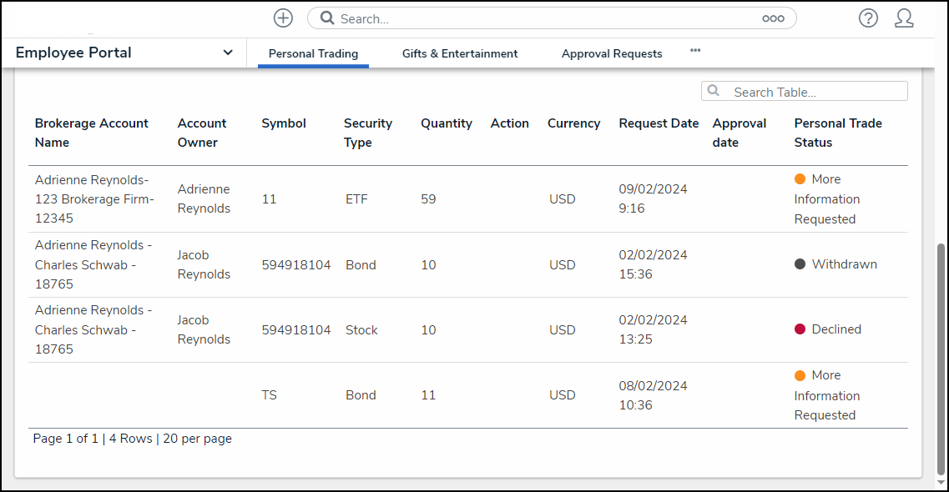This screenshot has width=949, height=492.
Task: Open the overflow menu next to Approval Requests
Action: tap(695, 50)
